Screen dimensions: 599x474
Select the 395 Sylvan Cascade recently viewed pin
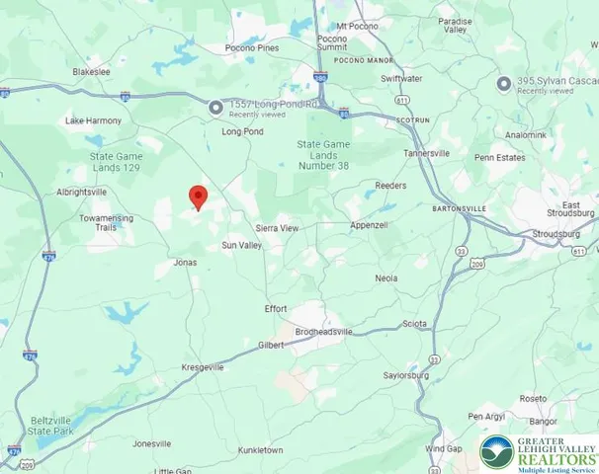pos(504,84)
